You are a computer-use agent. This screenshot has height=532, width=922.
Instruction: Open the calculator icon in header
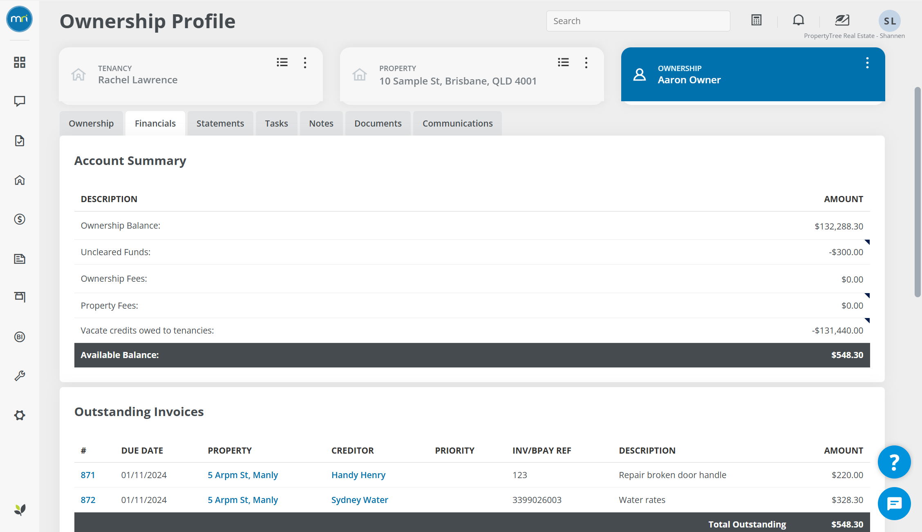point(756,20)
